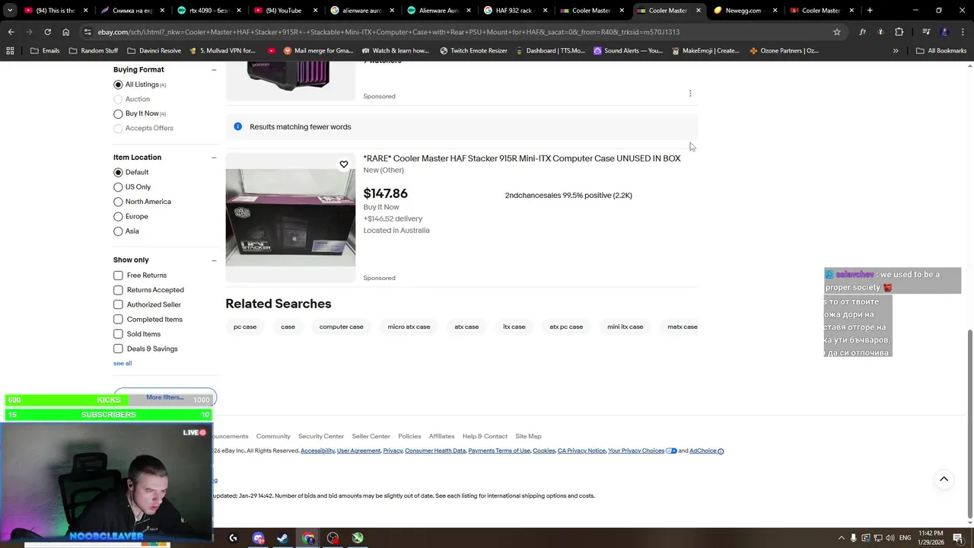Select All Listings buying format
This screenshot has width=974, height=548.
[118, 84]
